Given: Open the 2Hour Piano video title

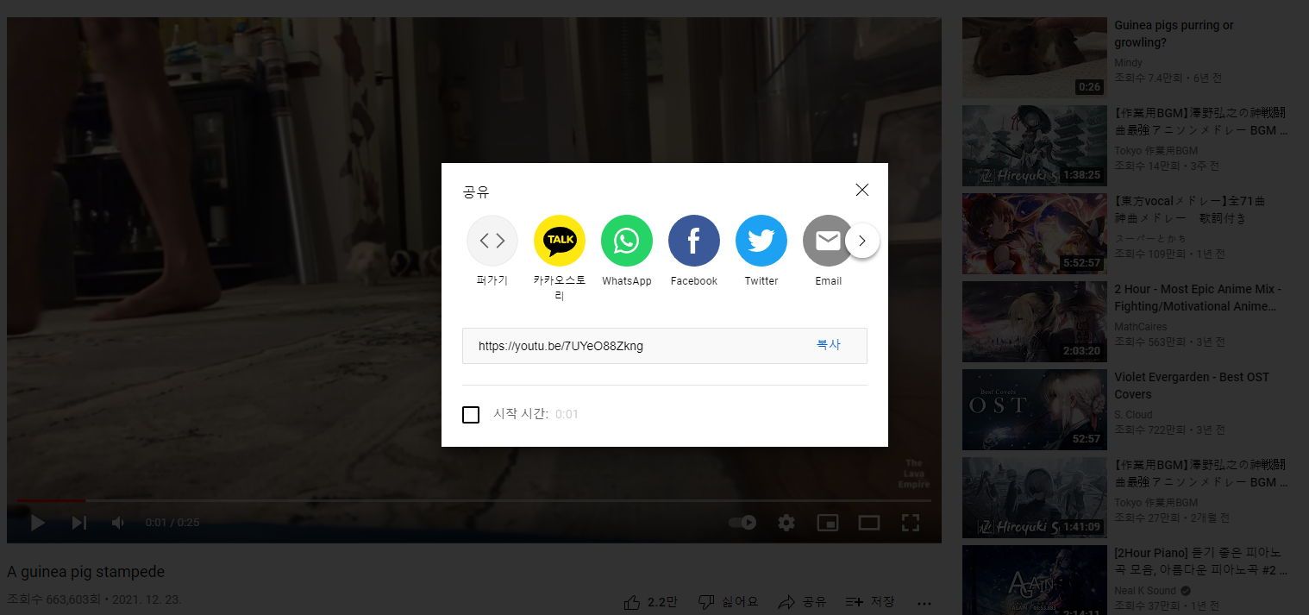Looking at the screenshot, I should (x=1200, y=561).
